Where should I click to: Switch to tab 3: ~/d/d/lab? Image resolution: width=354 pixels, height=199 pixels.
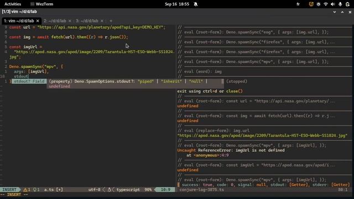[87, 21]
